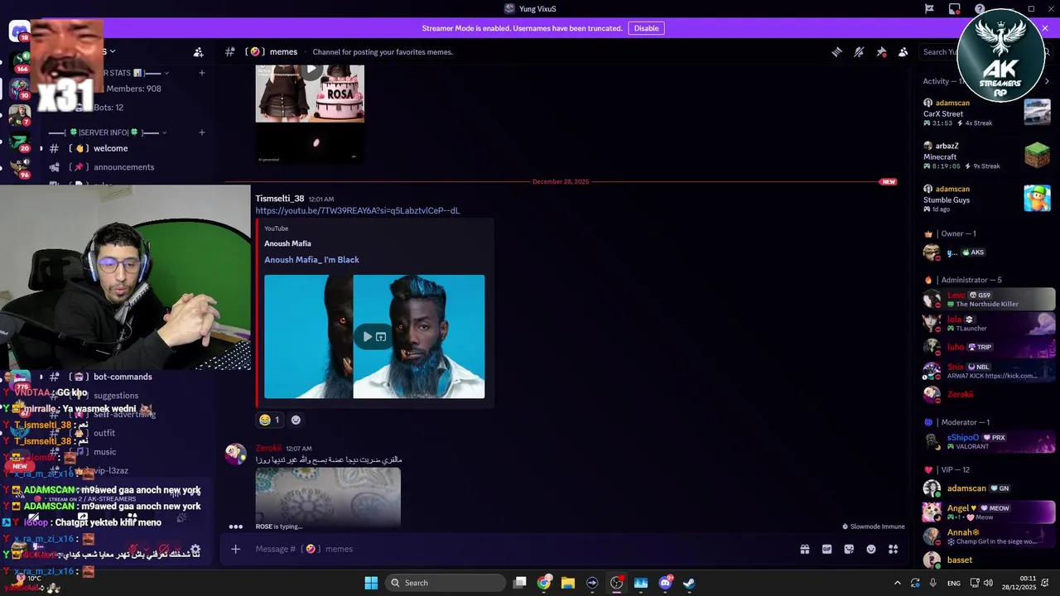
Task: Dismiss the Streamer Mode banner
Action: tap(1045, 28)
